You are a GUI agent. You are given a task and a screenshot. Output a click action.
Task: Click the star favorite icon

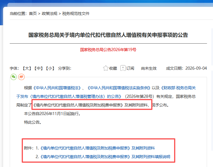[105, 68]
